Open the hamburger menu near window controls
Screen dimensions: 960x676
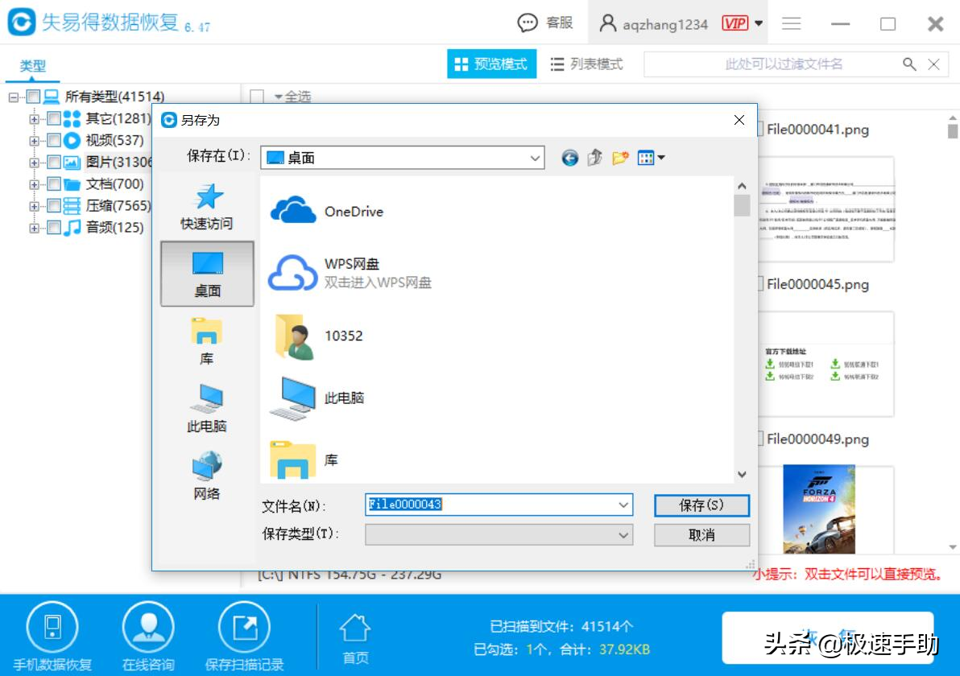(x=792, y=23)
